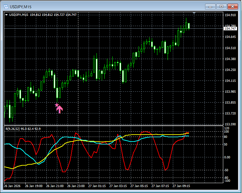
Task: Click the latest candle on the chart
Action: click(x=189, y=26)
